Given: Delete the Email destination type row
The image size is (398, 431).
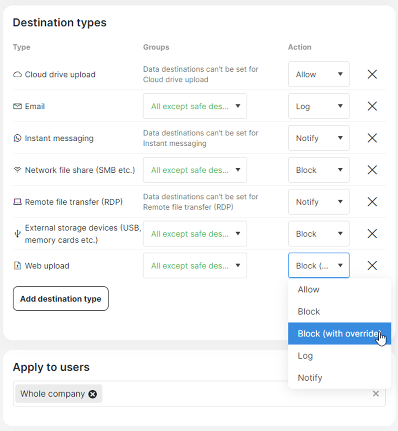Looking at the screenshot, I should [x=372, y=106].
